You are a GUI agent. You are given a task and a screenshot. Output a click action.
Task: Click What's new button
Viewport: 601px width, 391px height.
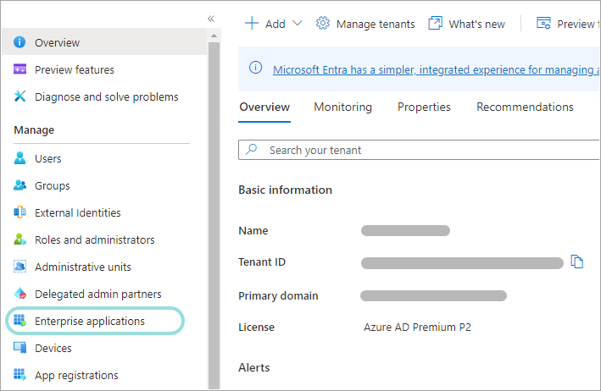466,24
